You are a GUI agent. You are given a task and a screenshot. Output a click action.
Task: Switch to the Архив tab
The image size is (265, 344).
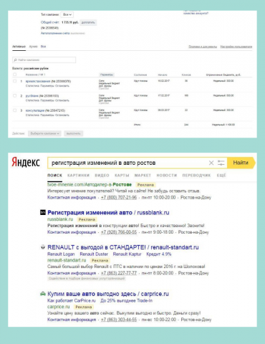[34, 47]
